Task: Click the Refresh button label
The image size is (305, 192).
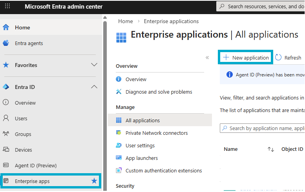Action: point(293,58)
